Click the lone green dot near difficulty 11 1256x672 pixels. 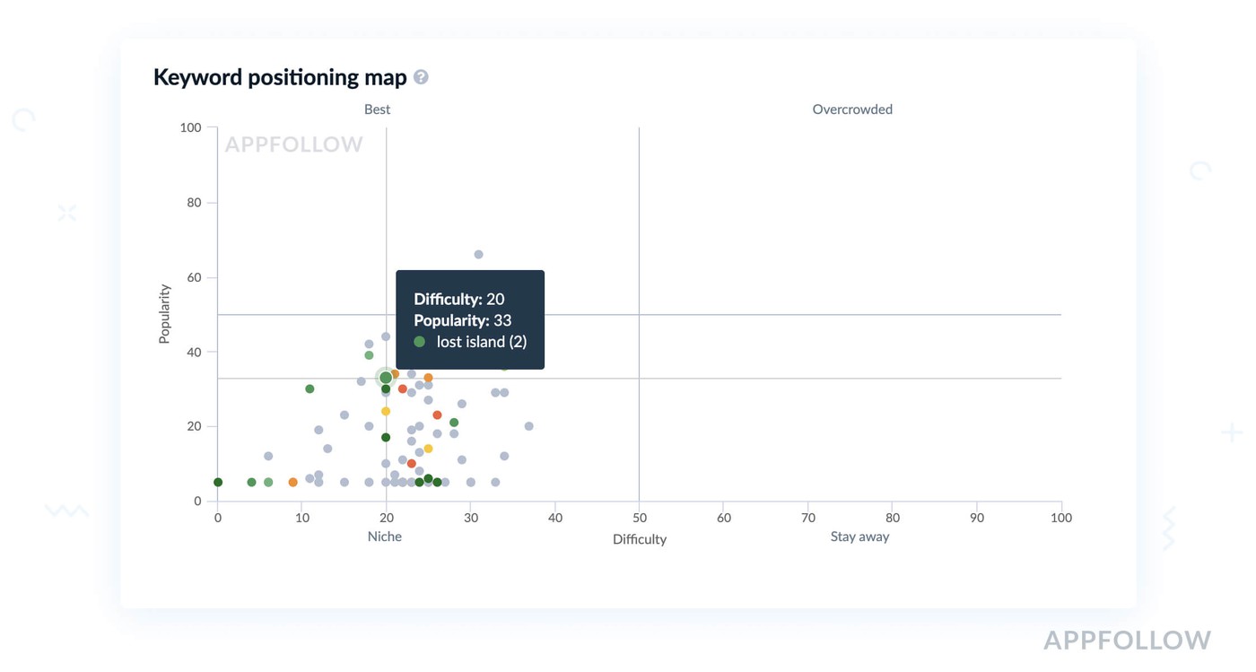310,389
